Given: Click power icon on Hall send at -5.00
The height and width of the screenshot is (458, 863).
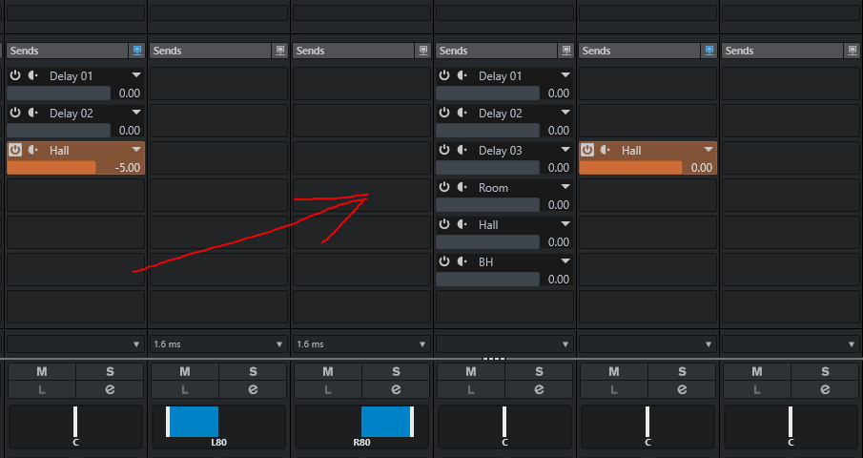Looking at the screenshot, I should coord(15,150).
